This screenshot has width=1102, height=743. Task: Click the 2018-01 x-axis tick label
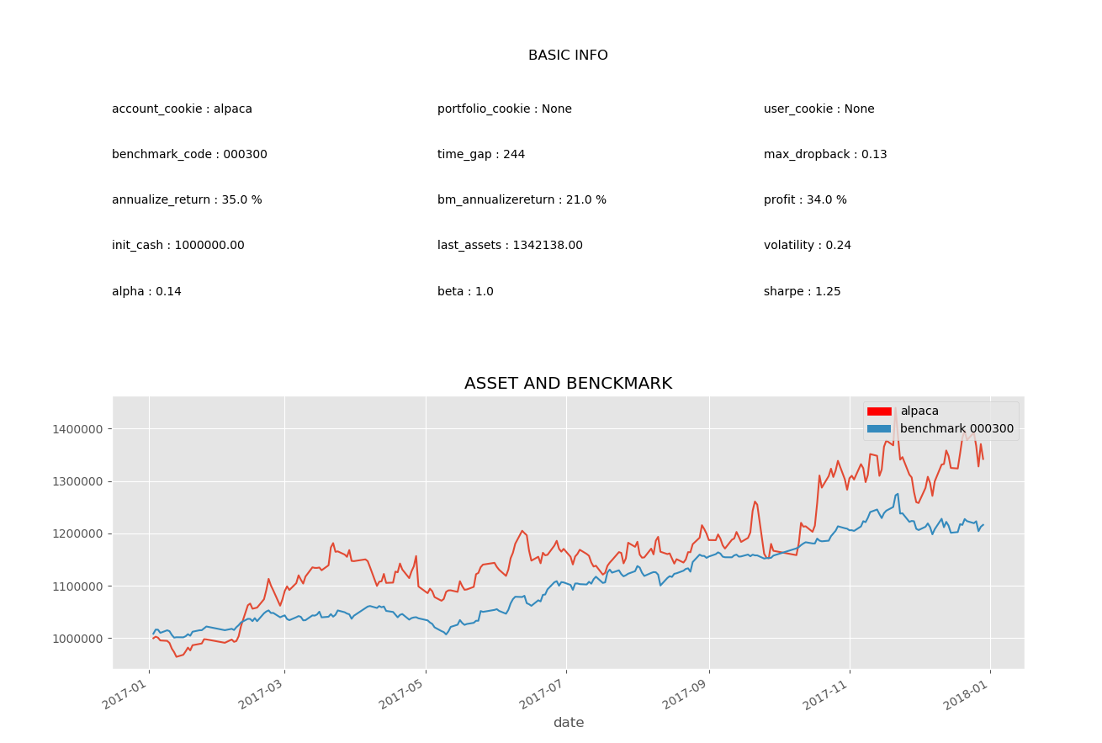[968, 693]
